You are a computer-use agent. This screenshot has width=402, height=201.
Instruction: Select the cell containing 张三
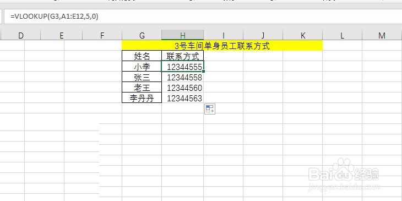pyautogui.click(x=142, y=77)
